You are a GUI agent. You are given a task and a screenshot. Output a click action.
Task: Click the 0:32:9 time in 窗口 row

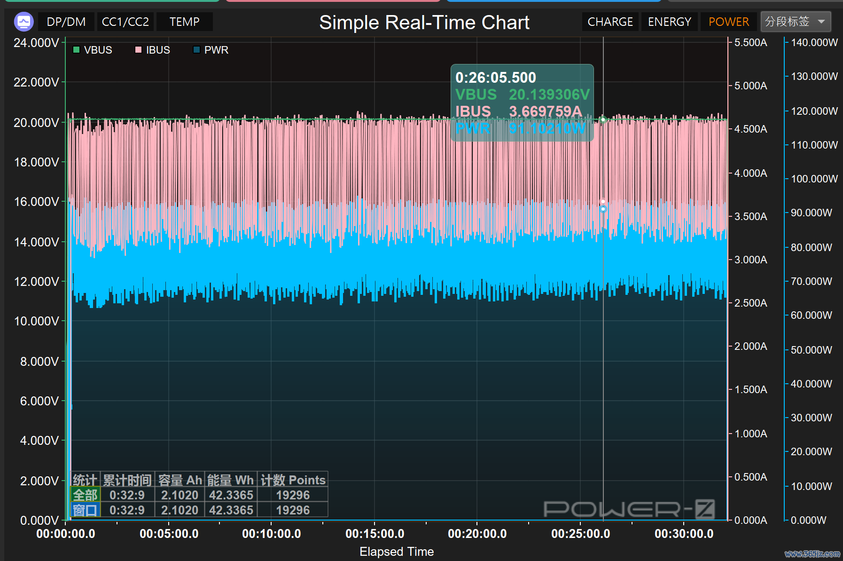[127, 510]
